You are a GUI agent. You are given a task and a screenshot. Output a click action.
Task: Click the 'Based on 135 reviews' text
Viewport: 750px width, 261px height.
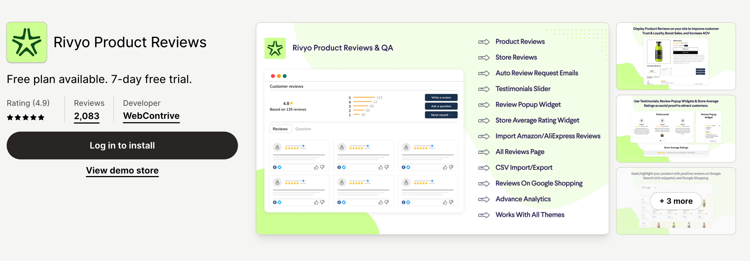[288, 109]
